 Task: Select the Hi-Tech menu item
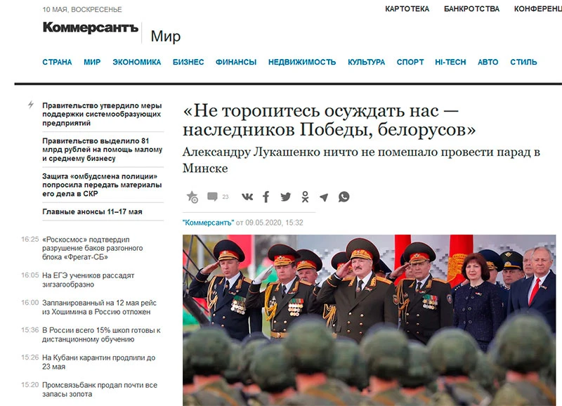click(x=450, y=62)
